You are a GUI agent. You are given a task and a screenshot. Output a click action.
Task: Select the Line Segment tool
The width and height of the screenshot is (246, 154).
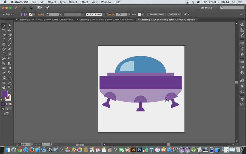[10, 39]
